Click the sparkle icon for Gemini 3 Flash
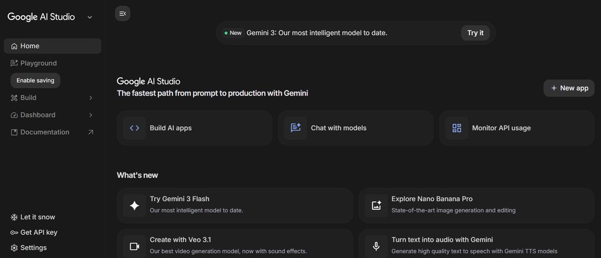601x258 pixels. pyautogui.click(x=134, y=206)
